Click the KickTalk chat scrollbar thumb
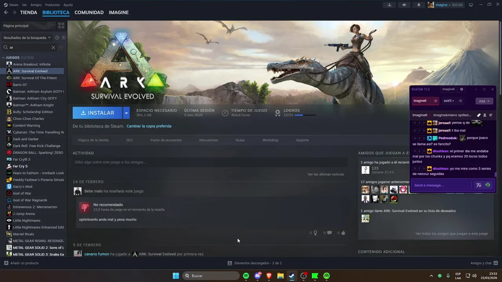 (495, 175)
